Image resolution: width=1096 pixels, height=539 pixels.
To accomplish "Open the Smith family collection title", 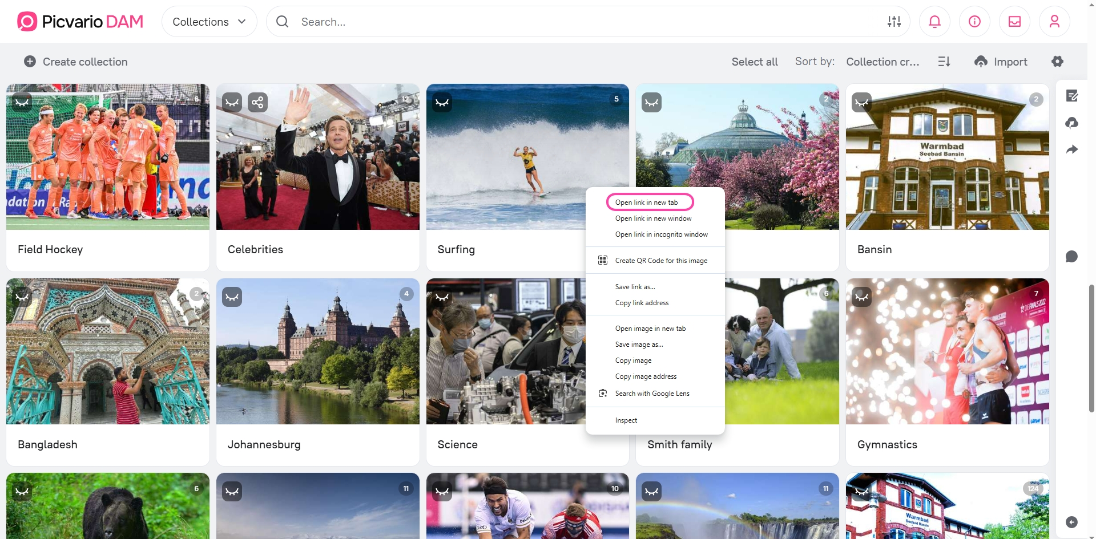I will click(x=680, y=444).
